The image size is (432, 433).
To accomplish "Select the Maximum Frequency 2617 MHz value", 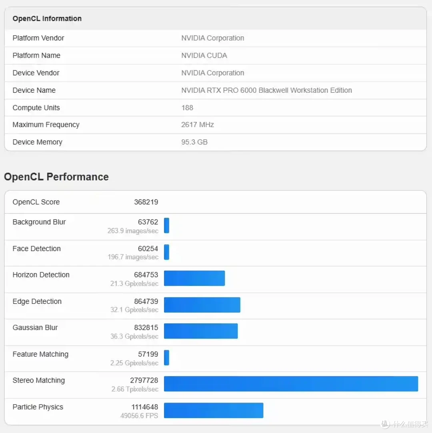I will pyautogui.click(x=198, y=125).
